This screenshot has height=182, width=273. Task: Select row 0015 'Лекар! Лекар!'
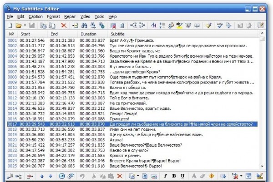[132, 114]
